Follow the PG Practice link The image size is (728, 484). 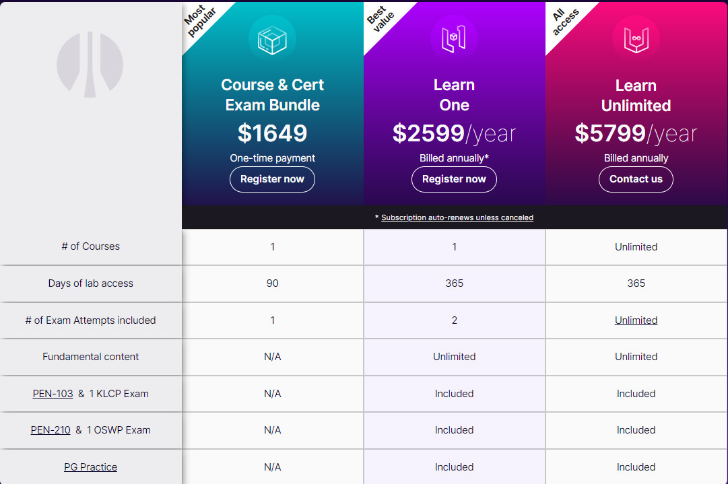click(x=90, y=467)
